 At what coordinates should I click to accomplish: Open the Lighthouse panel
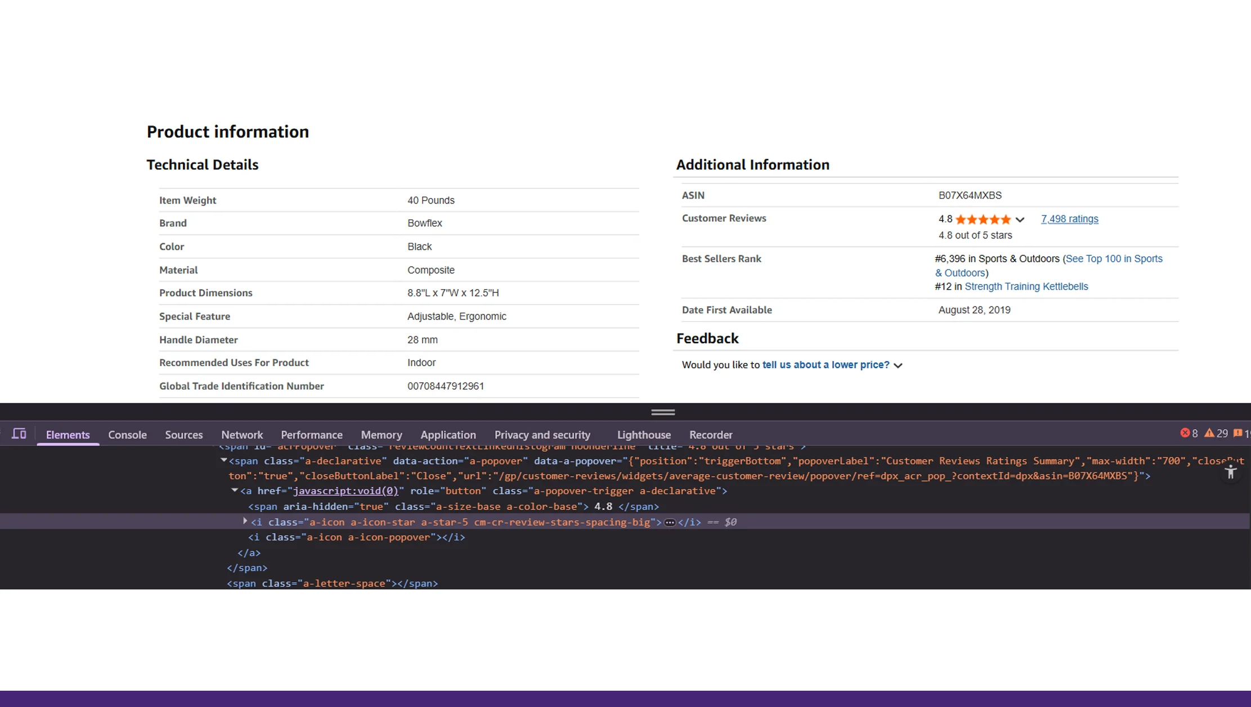pyautogui.click(x=643, y=435)
